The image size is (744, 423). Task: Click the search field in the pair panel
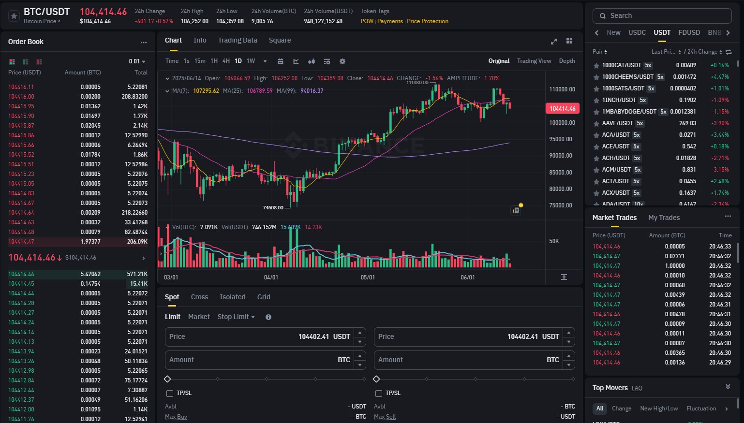click(662, 15)
